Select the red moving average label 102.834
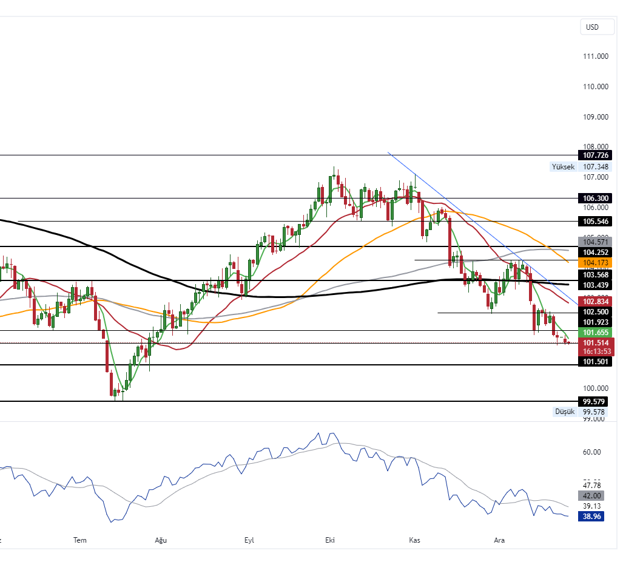 597,302
